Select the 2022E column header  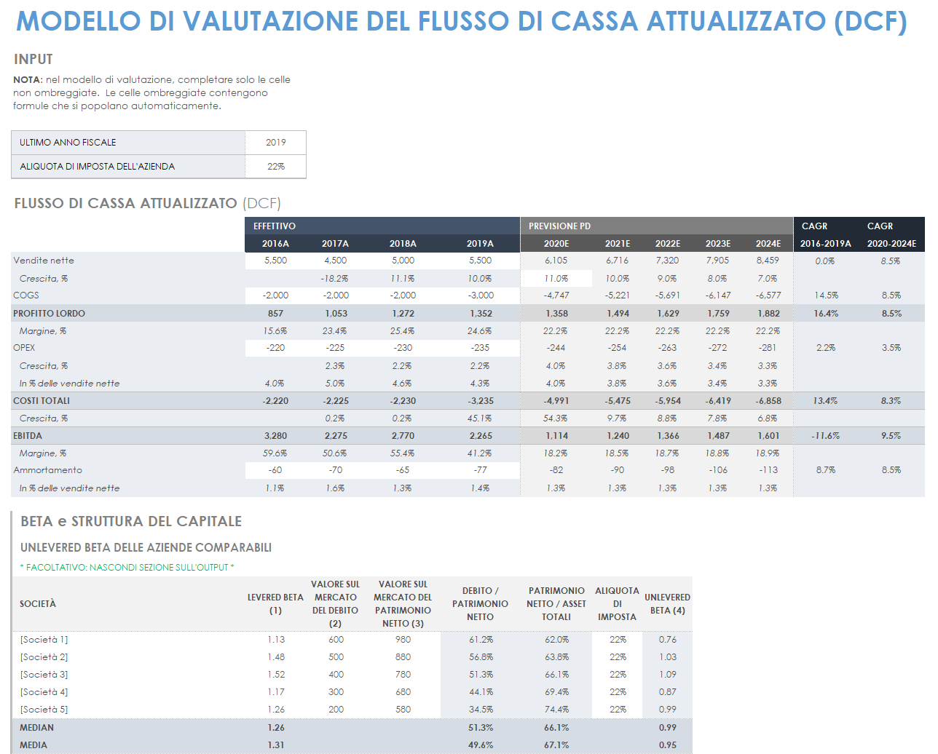[668, 244]
